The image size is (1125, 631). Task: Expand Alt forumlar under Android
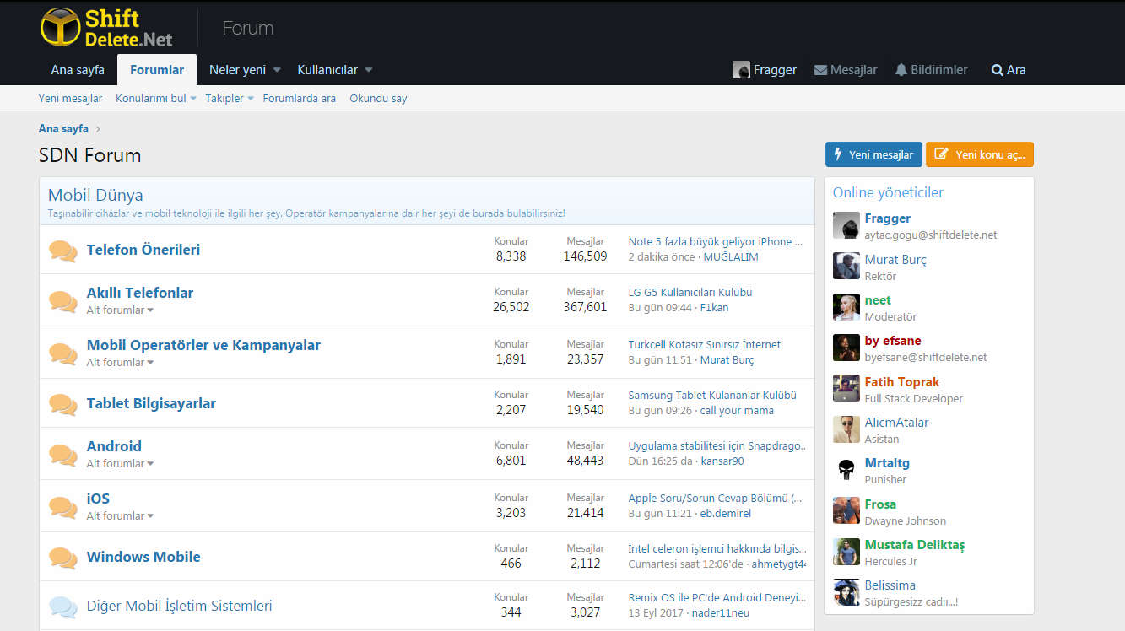(x=120, y=463)
